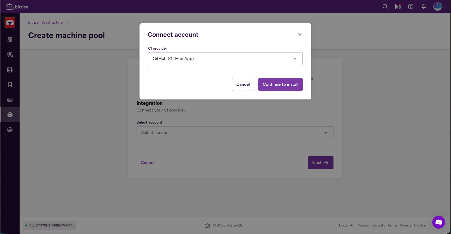451x234 pixels.
Task: View the insights chart icon in sidebar
Action: coord(10,99)
